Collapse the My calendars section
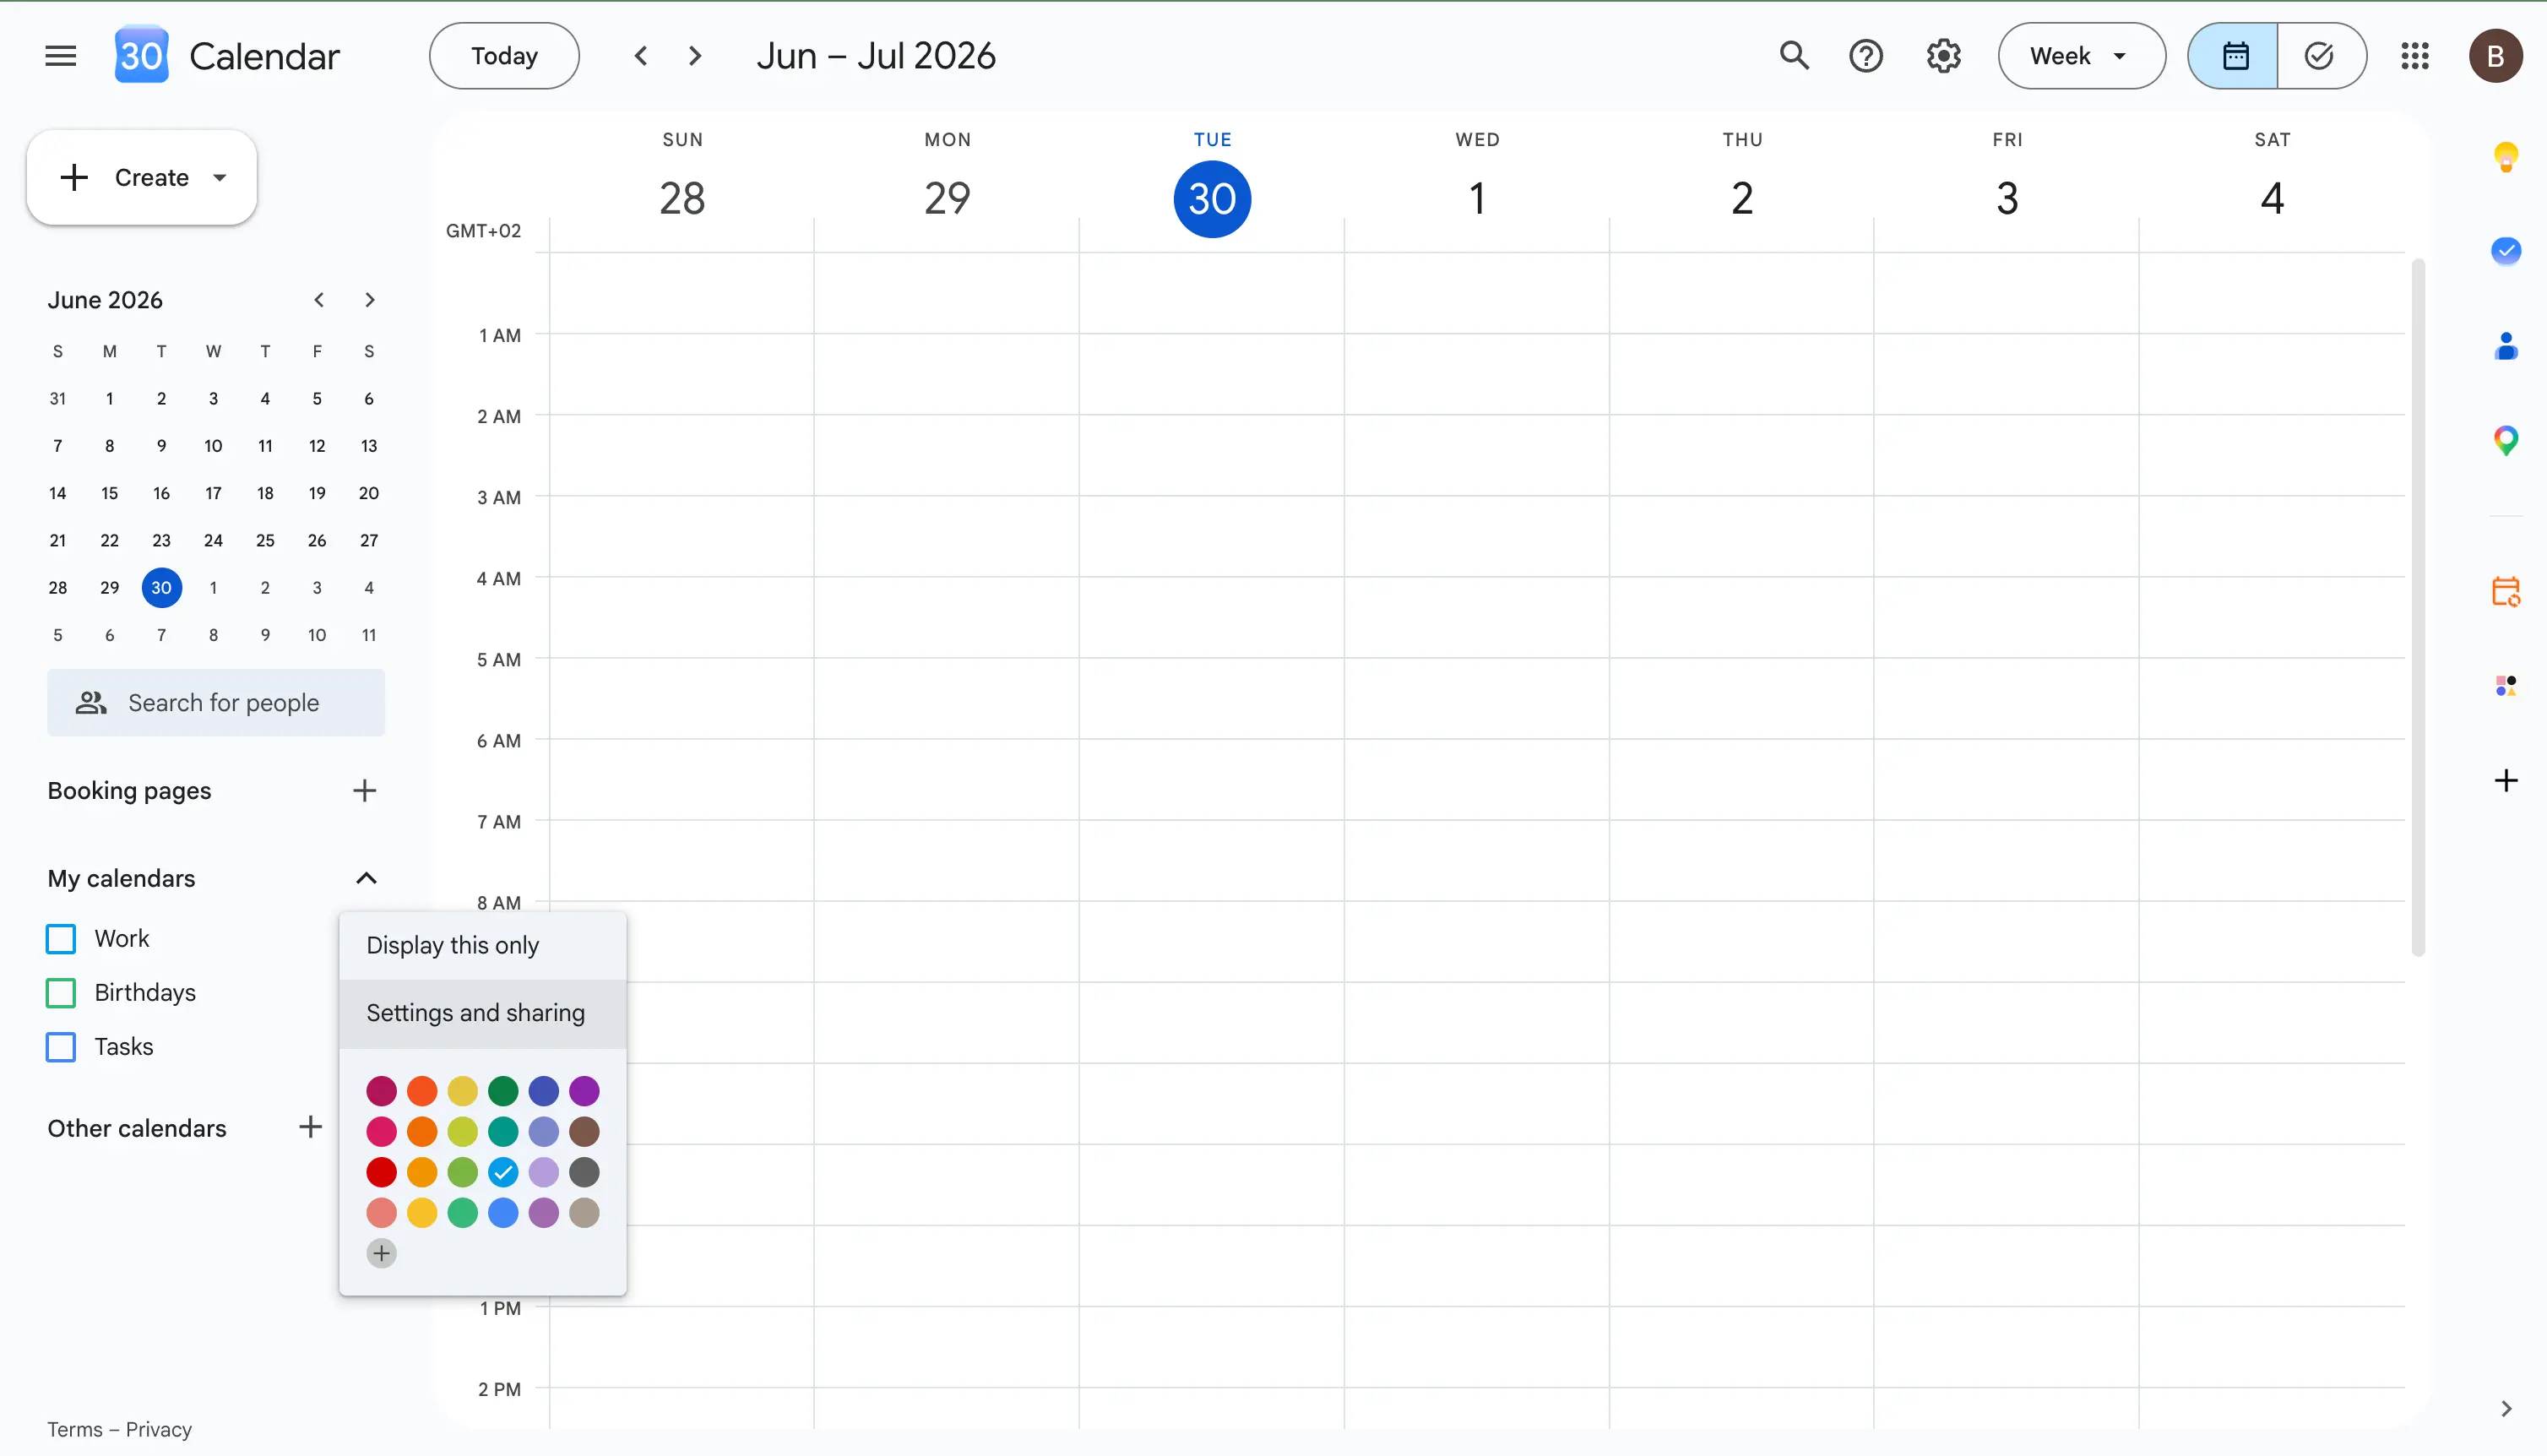This screenshot has width=2547, height=1456. tap(366, 878)
